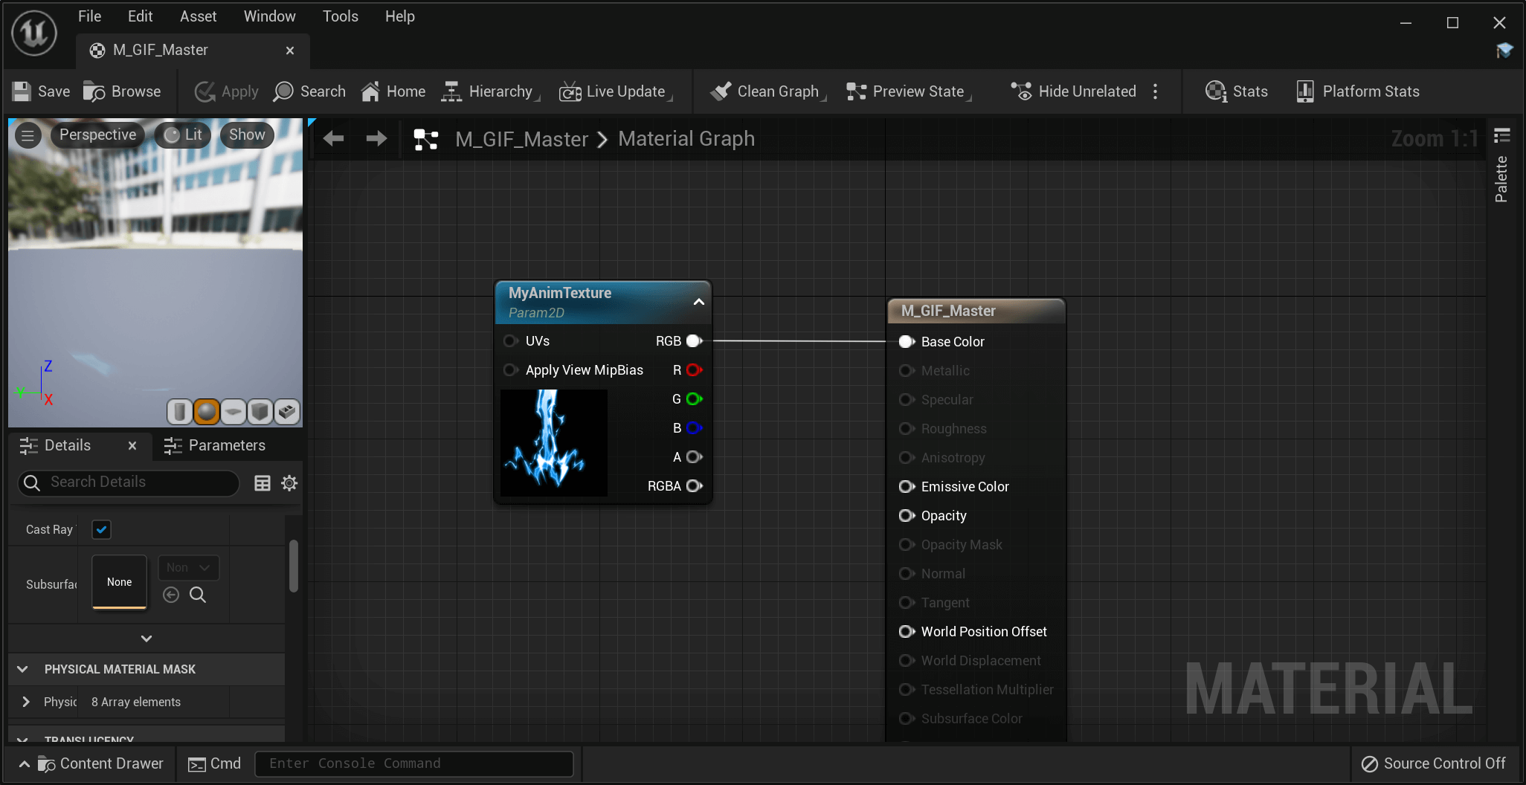
Task: Select the cylinder preview mesh shape
Action: point(179,411)
